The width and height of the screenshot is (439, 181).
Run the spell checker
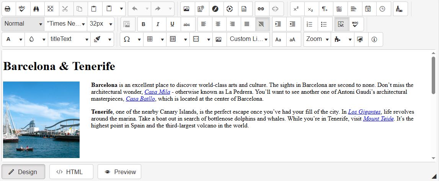click(22, 9)
